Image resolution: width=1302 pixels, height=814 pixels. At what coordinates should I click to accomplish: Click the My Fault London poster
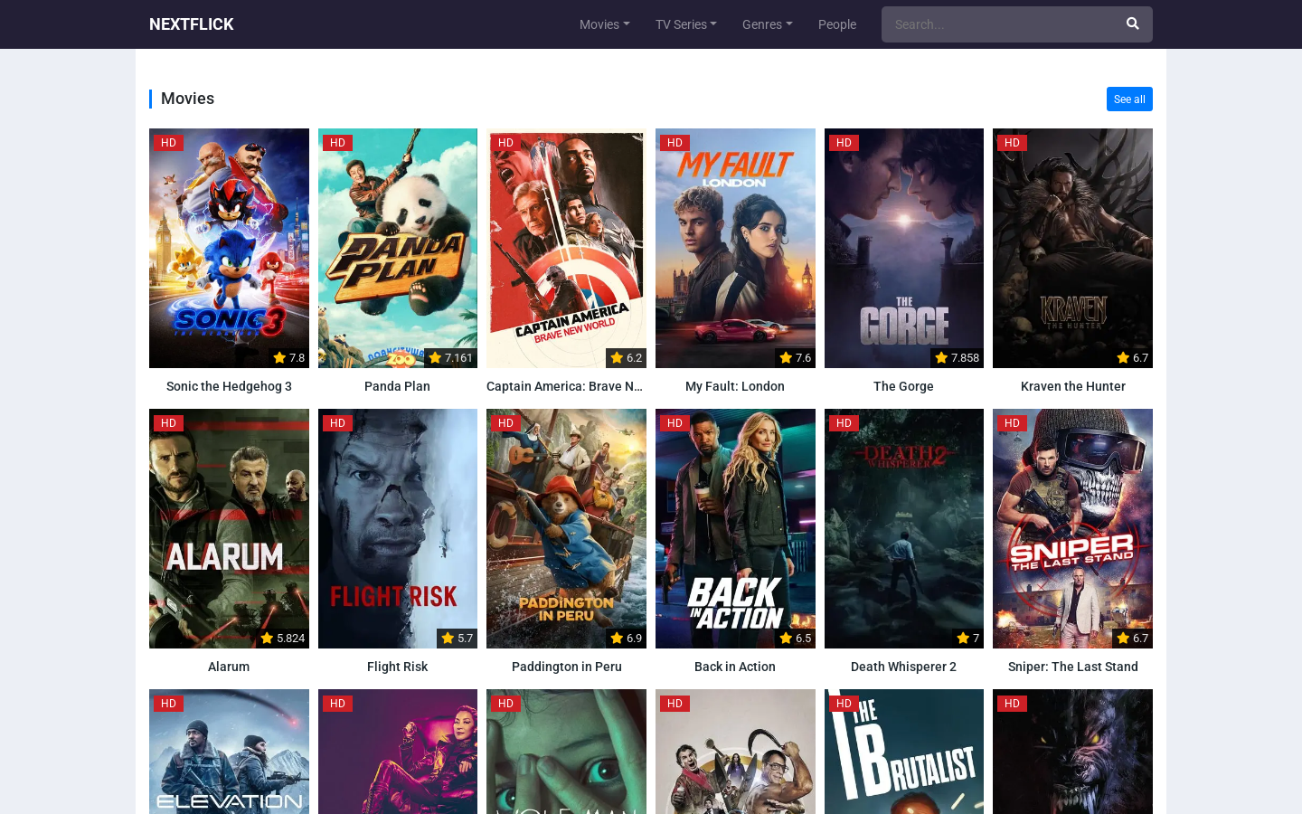click(735, 248)
